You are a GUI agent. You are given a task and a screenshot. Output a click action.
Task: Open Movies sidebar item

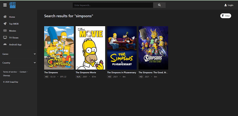tap(12, 31)
